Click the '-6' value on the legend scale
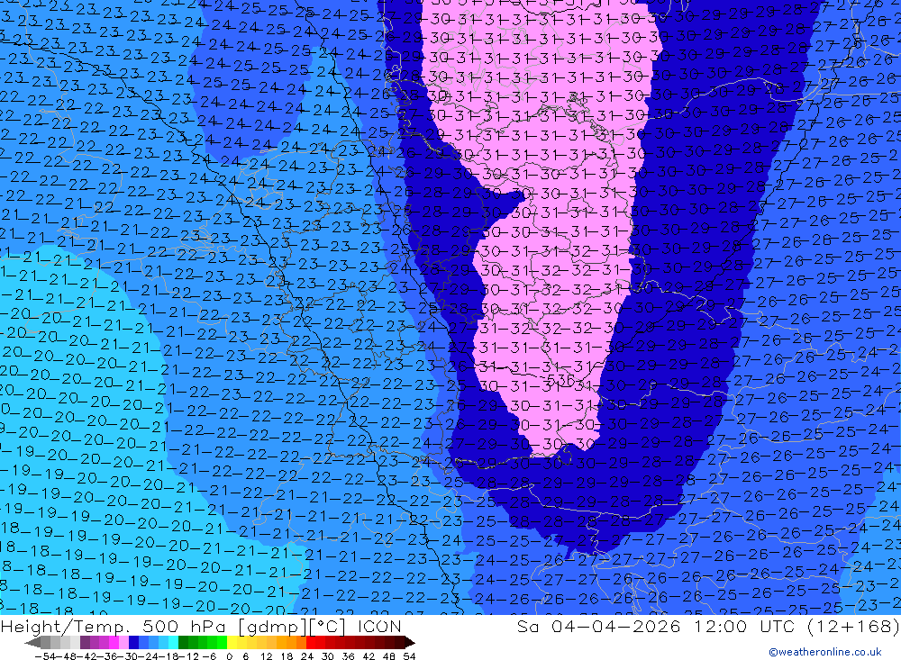This screenshot has width=901, height=660. (x=210, y=656)
